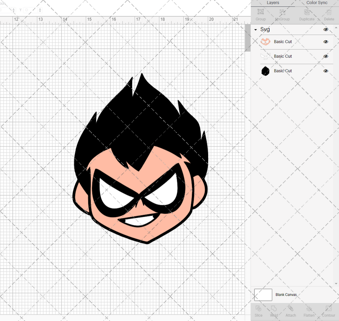
Task: Click the Y coordinate stepper arrow
Action: [40, 10]
